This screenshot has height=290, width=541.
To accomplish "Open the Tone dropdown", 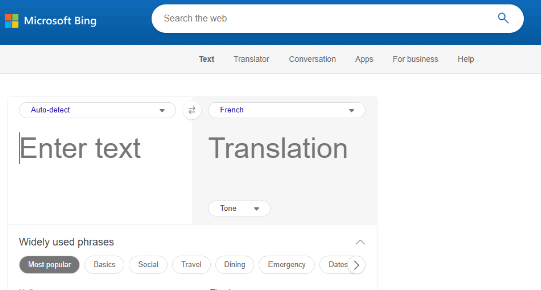I will tap(239, 208).
